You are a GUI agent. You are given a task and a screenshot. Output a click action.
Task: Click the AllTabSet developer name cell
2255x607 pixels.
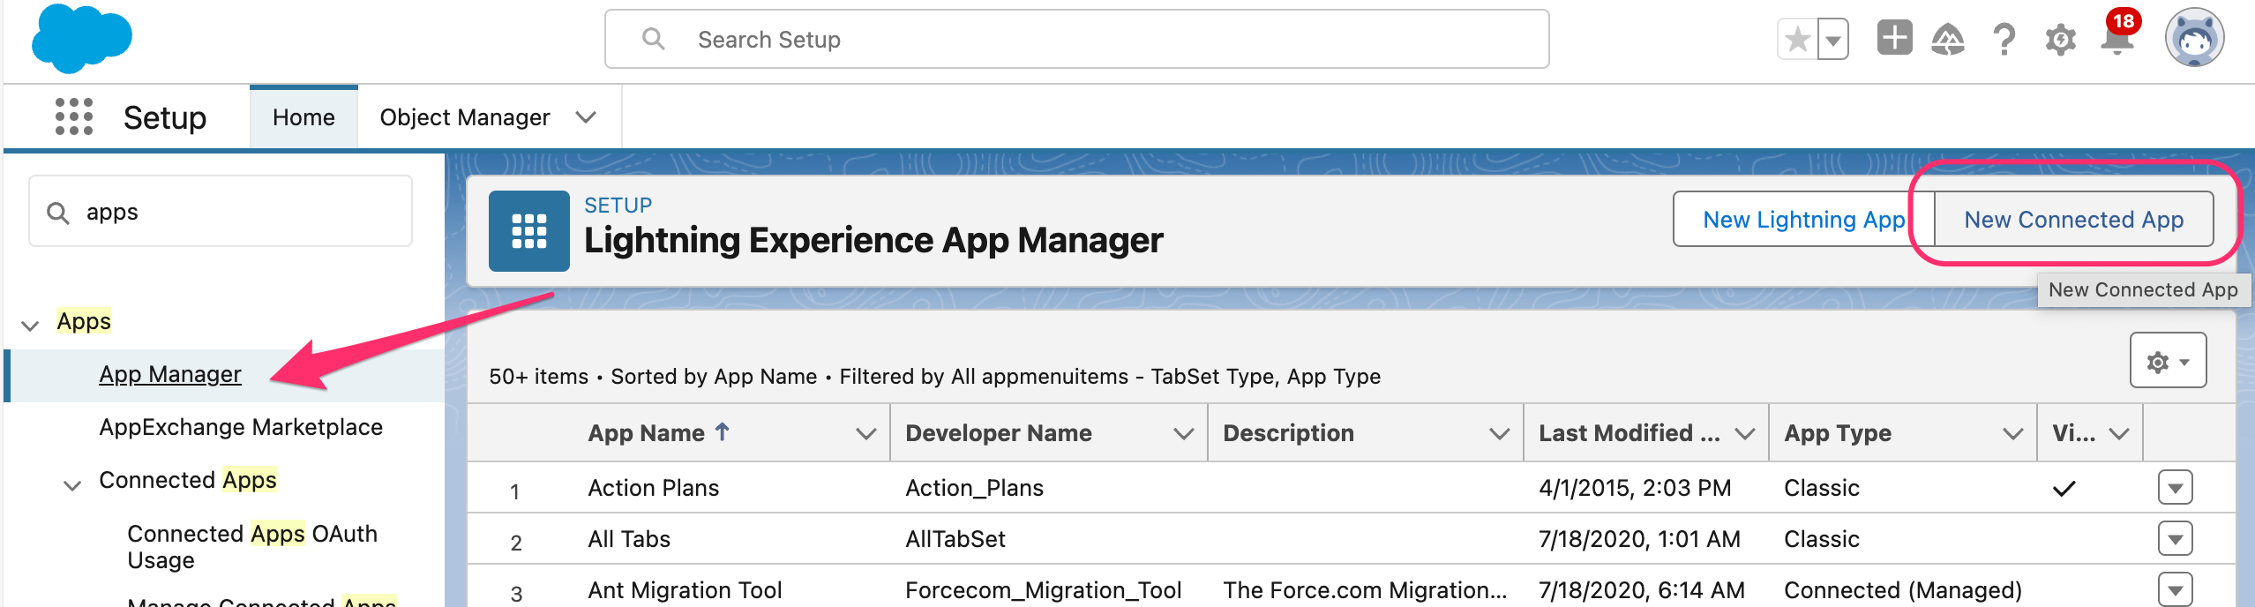pyautogui.click(x=955, y=538)
